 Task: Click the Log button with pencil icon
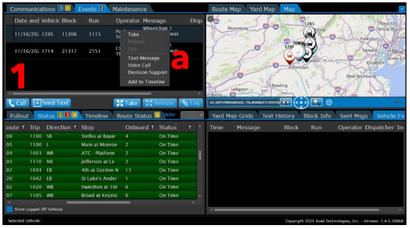pyautogui.click(x=191, y=103)
